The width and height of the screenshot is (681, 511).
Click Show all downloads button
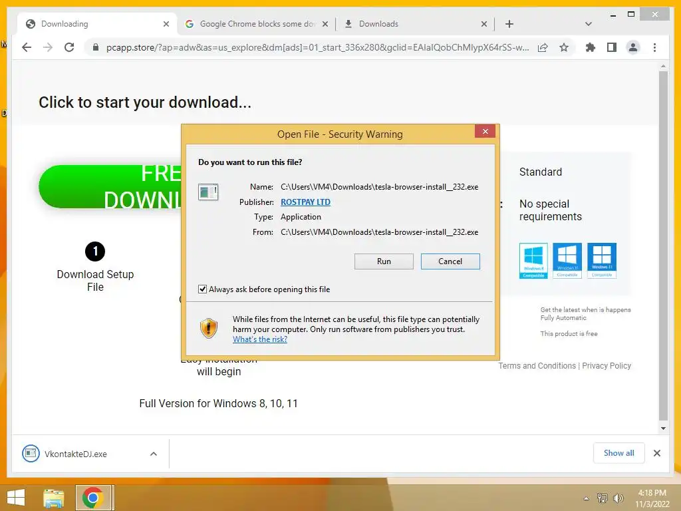point(619,453)
